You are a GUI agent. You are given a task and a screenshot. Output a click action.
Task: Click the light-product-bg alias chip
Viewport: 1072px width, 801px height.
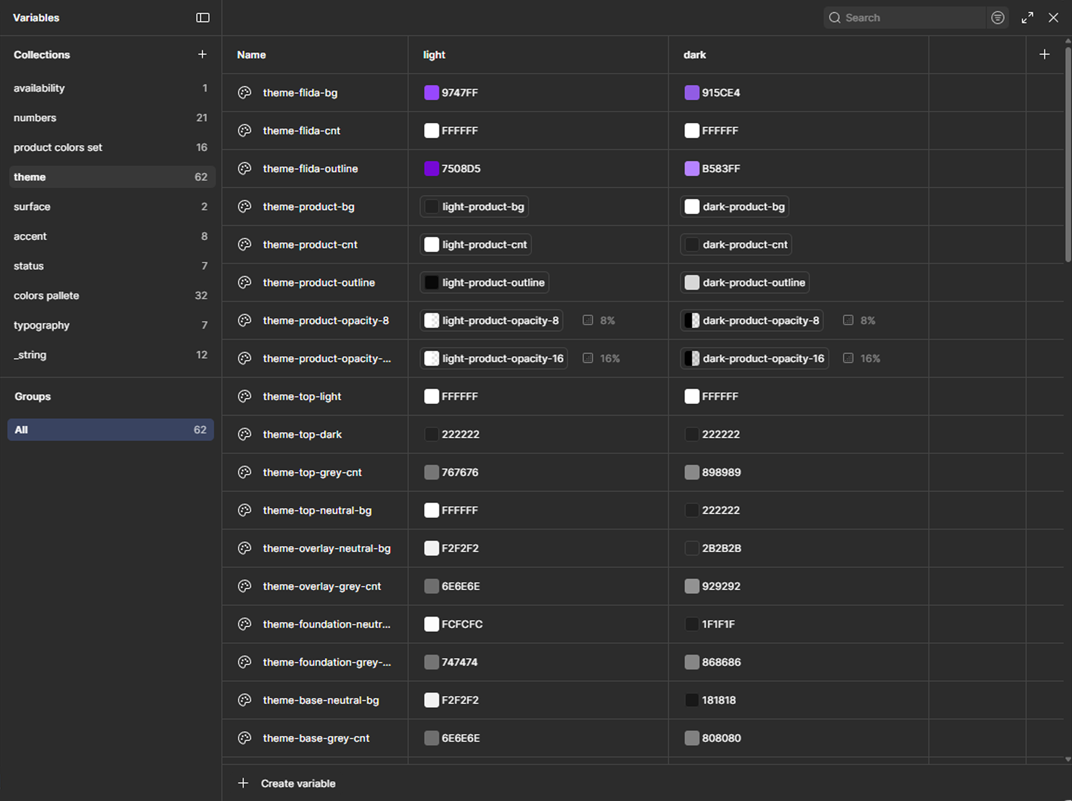click(x=474, y=206)
